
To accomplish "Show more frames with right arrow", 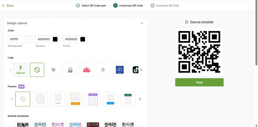I will [140, 99].
